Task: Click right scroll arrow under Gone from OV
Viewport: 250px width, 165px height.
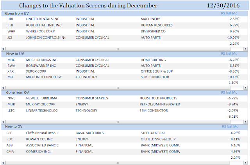Action: click(x=246, y=122)
